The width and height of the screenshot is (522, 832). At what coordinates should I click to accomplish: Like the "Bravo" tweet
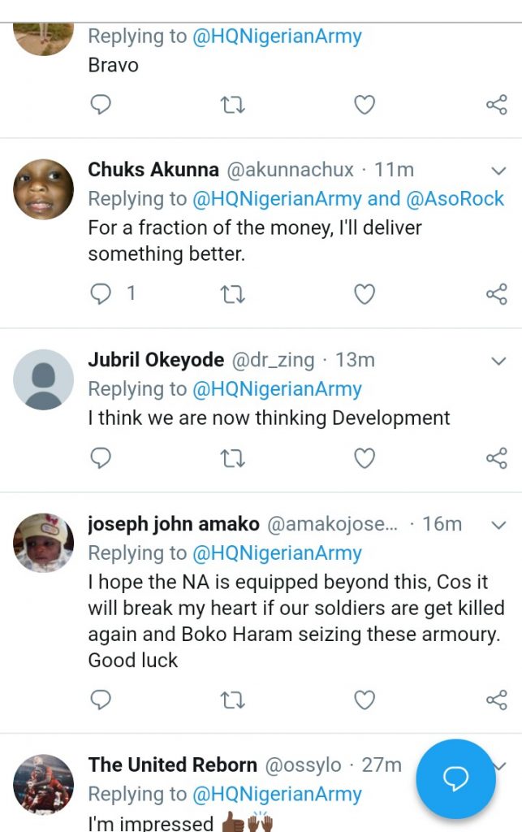365,105
